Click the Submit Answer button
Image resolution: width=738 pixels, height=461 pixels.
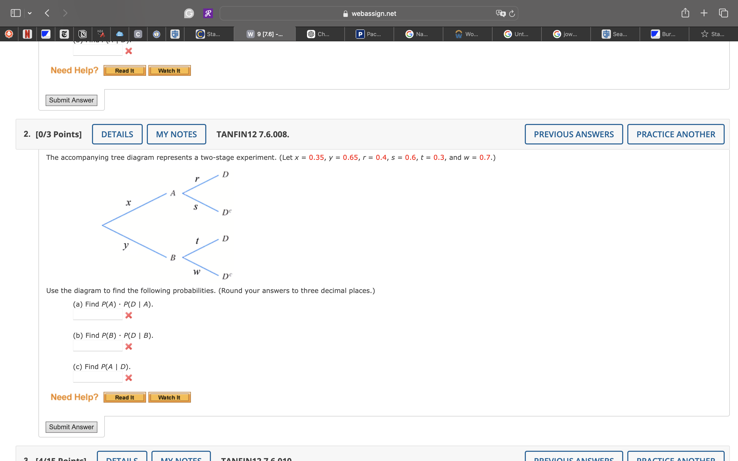(71, 426)
